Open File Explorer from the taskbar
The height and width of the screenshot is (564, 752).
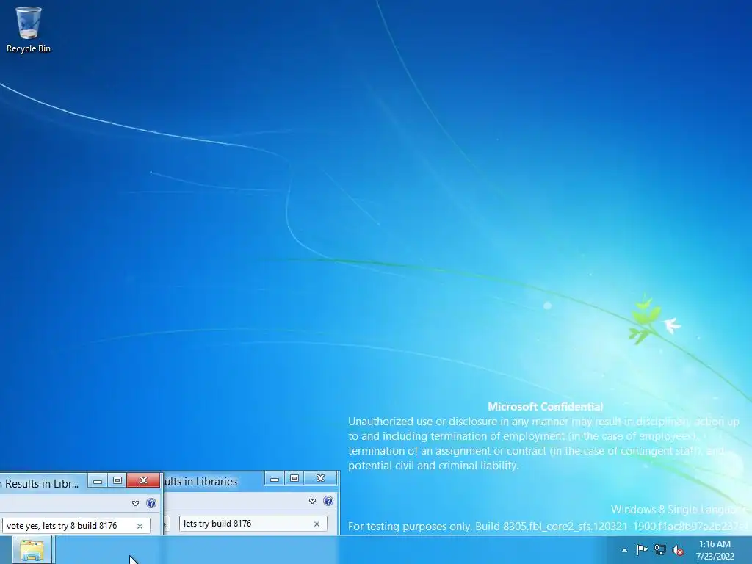(x=32, y=549)
